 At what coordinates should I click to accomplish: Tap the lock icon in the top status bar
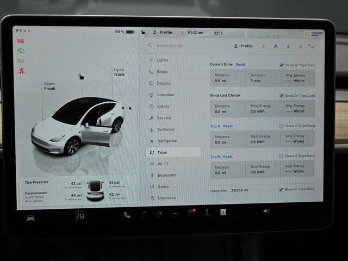click(142, 32)
